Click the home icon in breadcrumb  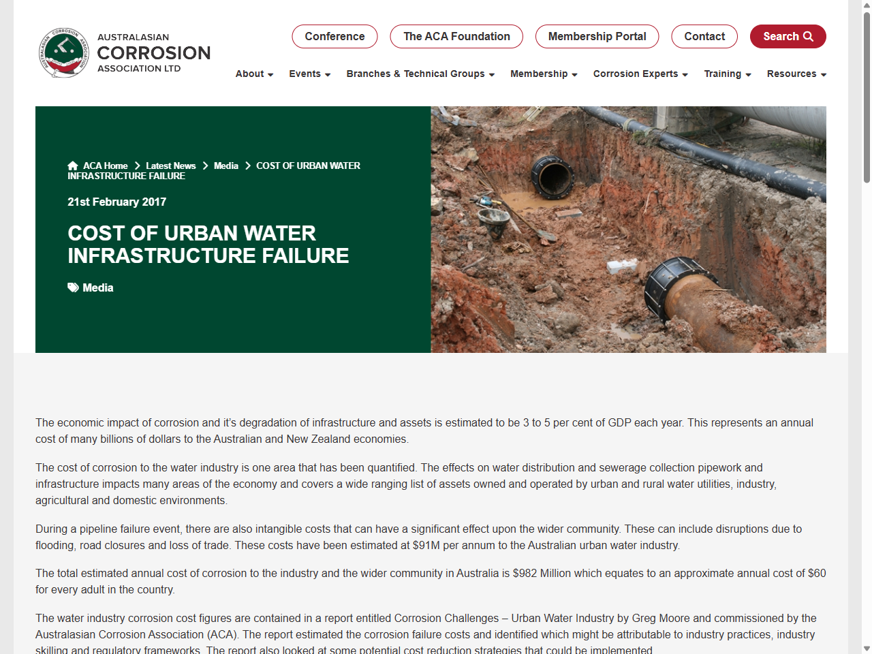[x=73, y=166]
